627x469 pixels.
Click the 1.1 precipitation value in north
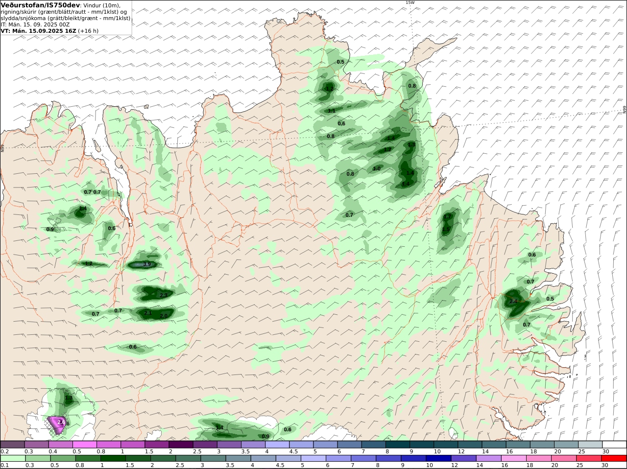coord(332,111)
